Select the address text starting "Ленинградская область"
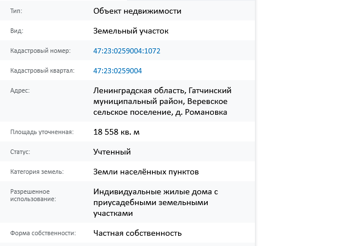 pos(162,101)
